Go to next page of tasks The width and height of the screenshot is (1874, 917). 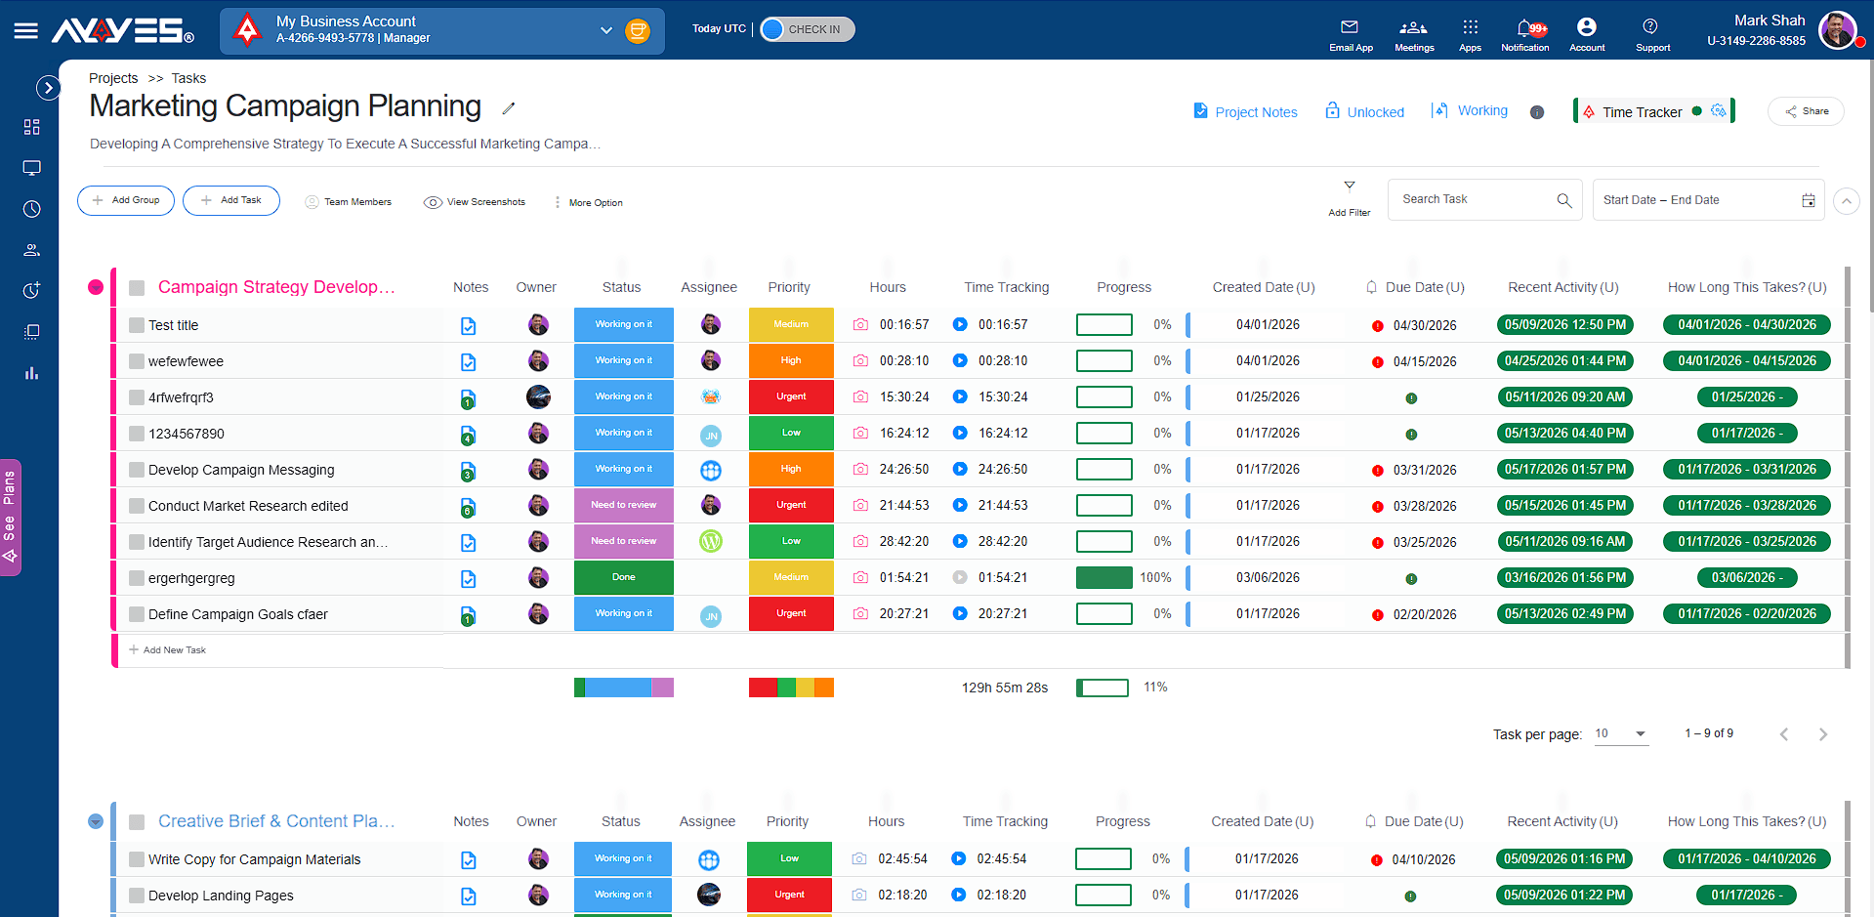[x=1823, y=734]
